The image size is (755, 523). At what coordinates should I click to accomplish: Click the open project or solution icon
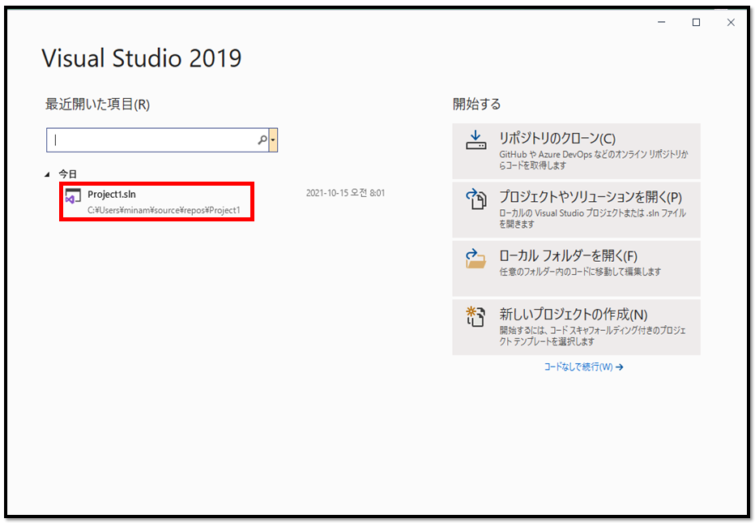pos(476,199)
